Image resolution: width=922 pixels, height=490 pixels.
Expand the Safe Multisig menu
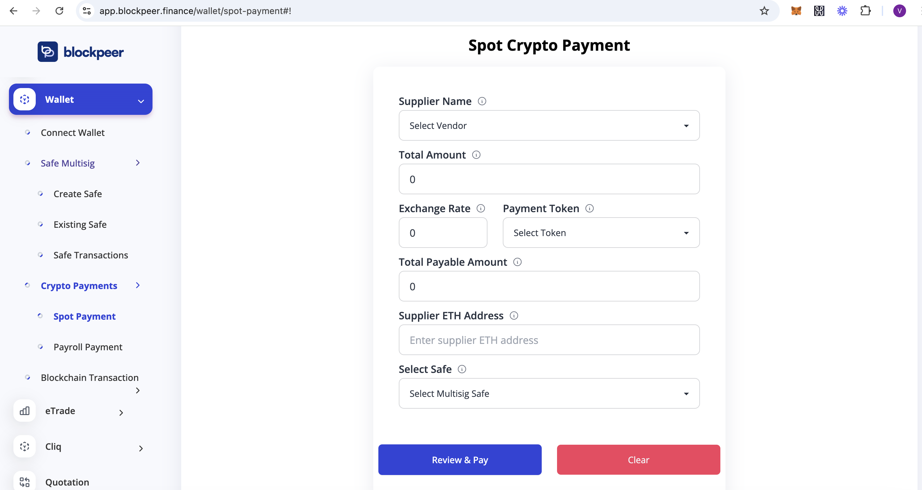coord(68,163)
